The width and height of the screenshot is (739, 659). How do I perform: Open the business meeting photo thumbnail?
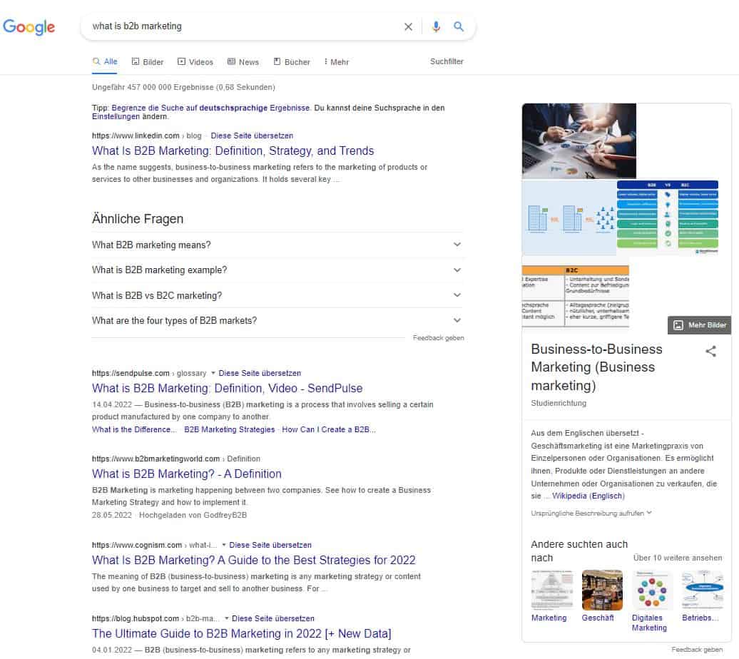pyautogui.click(x=579, y=141)
